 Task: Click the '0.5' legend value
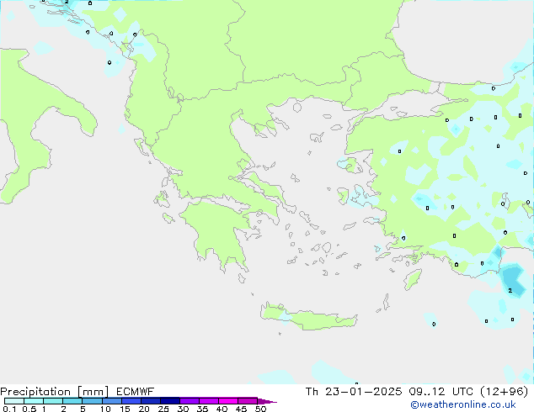(x=29, y=409)
